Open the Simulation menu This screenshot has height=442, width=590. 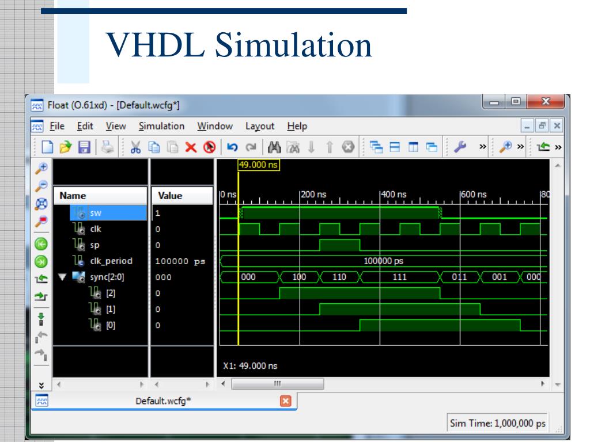161,126
